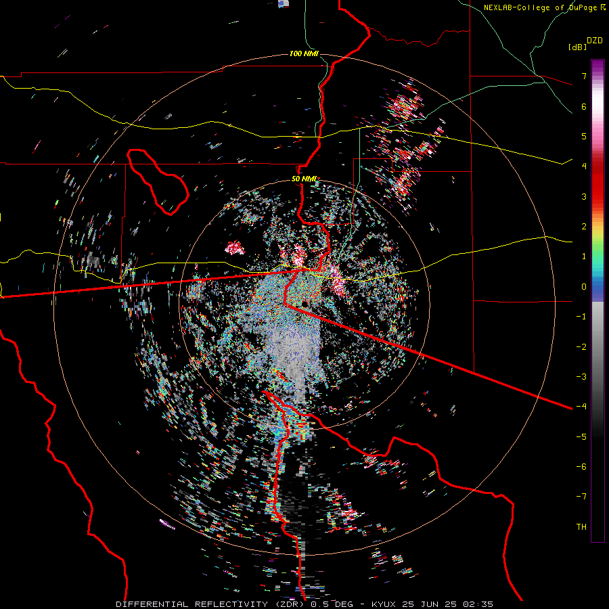
Task: Click the -4 value on the color scale
Action: click(x=581, y=406)
